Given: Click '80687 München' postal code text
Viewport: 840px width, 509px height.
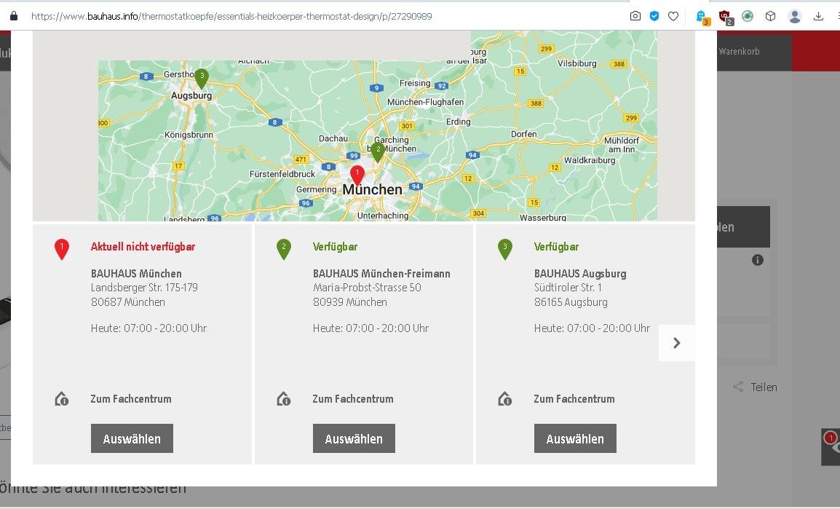Looking at the screenshot, I should [x=128, y=301].
